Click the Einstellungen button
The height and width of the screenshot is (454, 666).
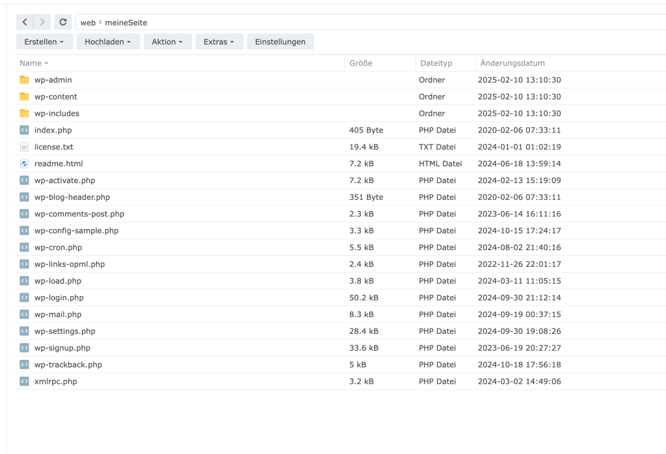point(280,42)
